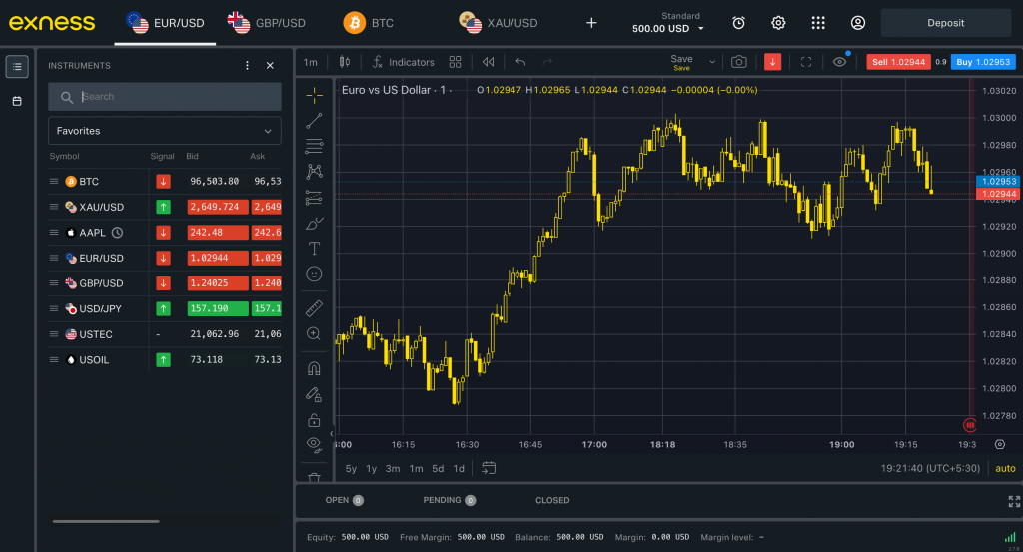Hide all drawings with eye icon
The height and width of the screenshot is (552, 1023).
coord(314,445)
